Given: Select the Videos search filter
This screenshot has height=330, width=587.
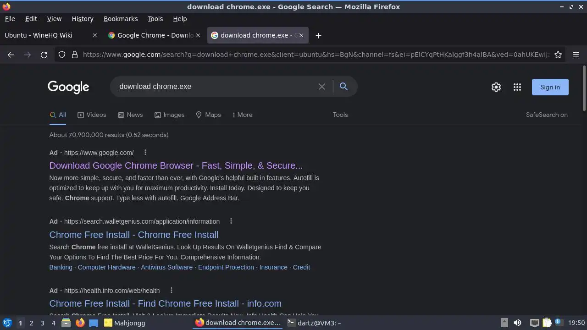Looking at the screenshot, I should pyautogui.click(x=92, y=115).
